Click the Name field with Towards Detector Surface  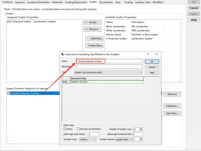pyautogui.click(x=110, y=61)
